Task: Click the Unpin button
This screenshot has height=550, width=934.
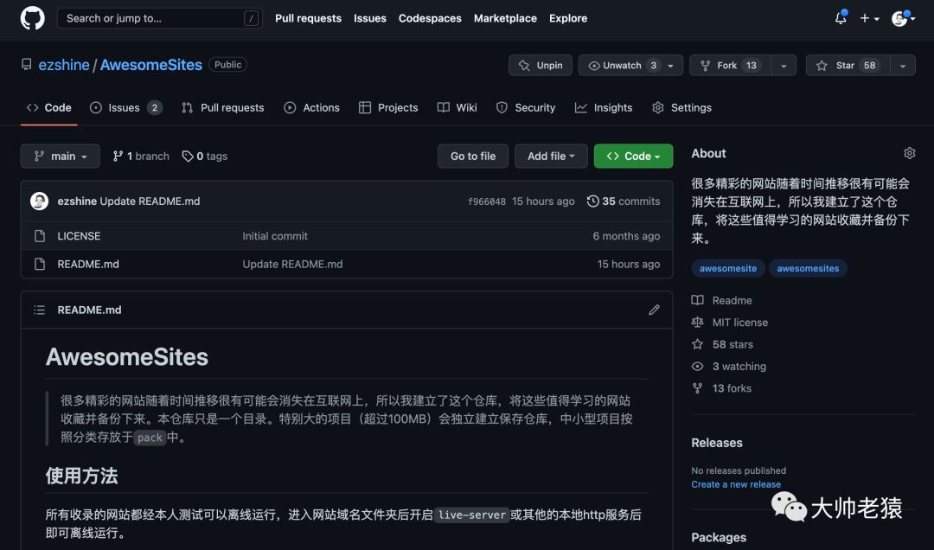Action: tap(541, 65)
